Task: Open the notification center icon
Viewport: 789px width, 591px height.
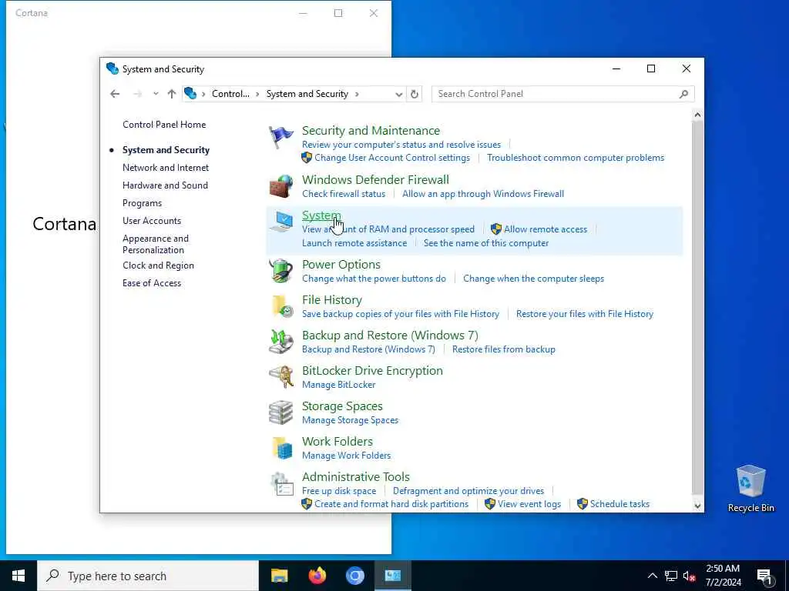Action: pyautogui.click(x=764, y=576)
